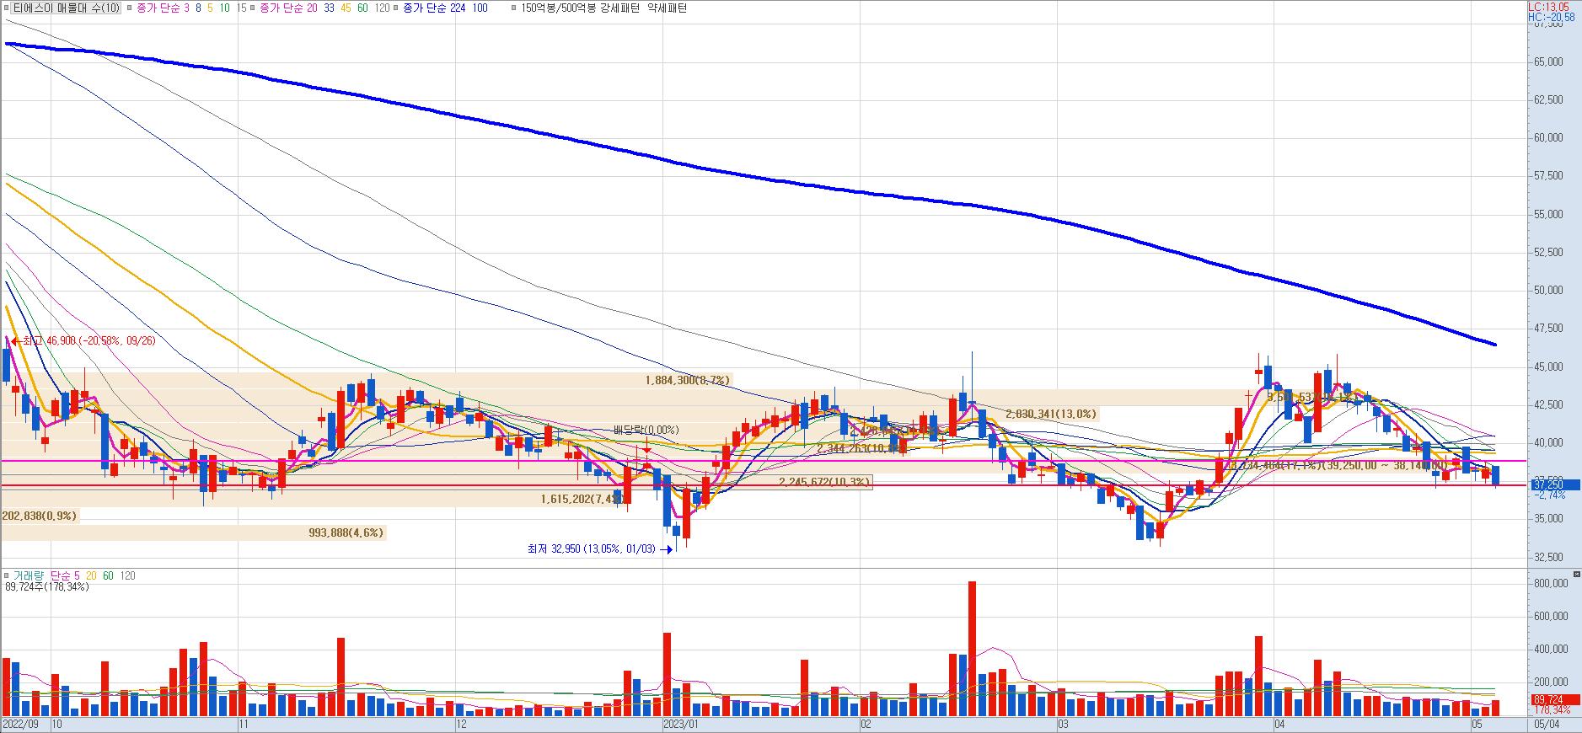Click the 800,000 volume axis label
This screenshot has width=1582, height=733.
(x=1551, y=583)
